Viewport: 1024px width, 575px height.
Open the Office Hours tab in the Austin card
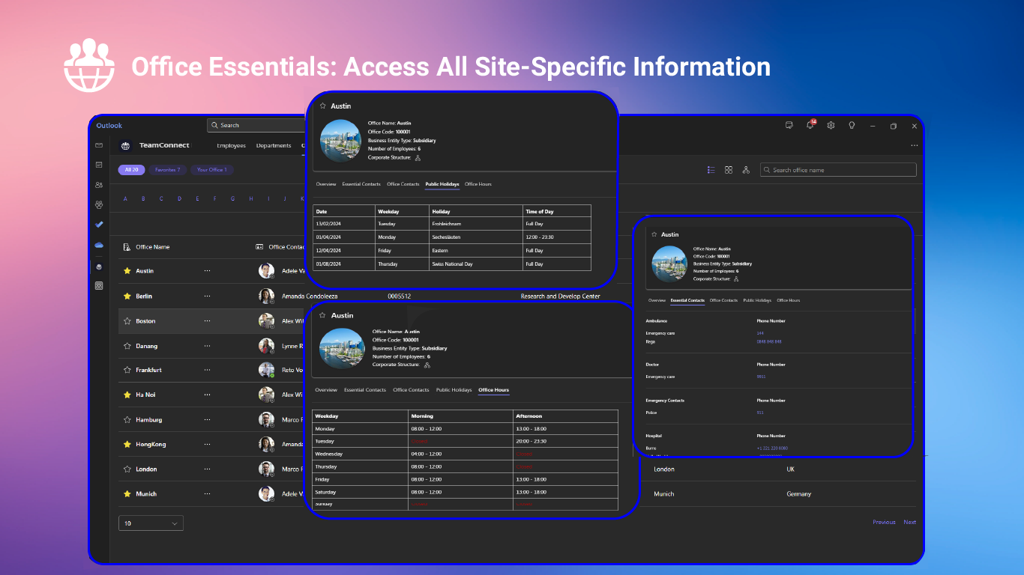pos(493,389)
